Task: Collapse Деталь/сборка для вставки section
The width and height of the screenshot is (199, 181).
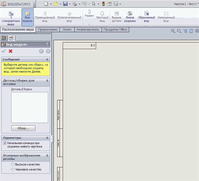Action: [47, 81]
